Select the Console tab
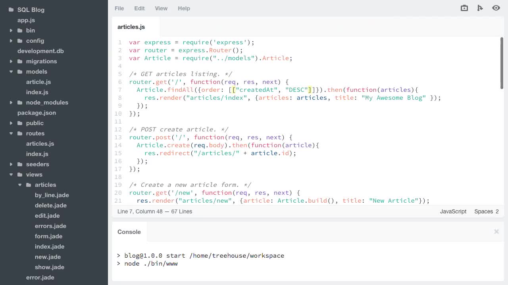 (x=129, y=232)
